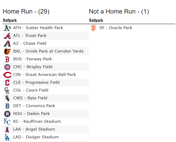This screenshot has width=176, height=142.
Task: Click the Atlanta Braves logo
Action: [7, 36]
